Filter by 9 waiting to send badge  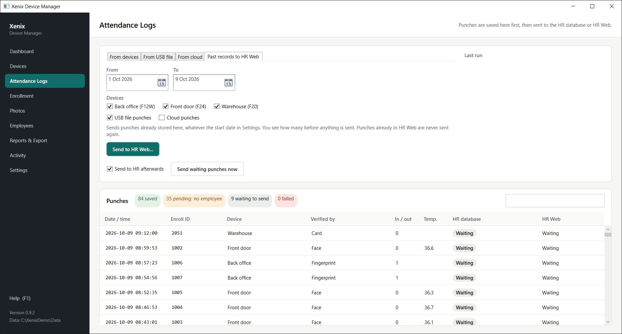pyautogui.click(x=250, y=200)
